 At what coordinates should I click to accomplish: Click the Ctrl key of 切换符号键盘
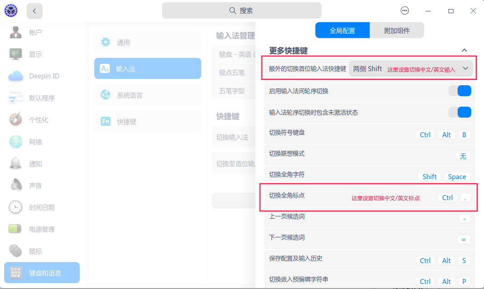pyautogui.click(x=425, y=135)
